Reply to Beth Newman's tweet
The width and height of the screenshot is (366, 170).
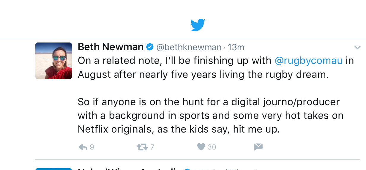tap(83, 147)
